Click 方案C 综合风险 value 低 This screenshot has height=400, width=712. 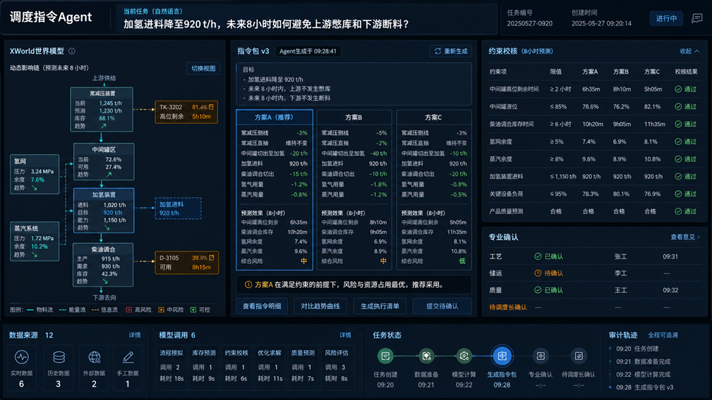(462, 261)
